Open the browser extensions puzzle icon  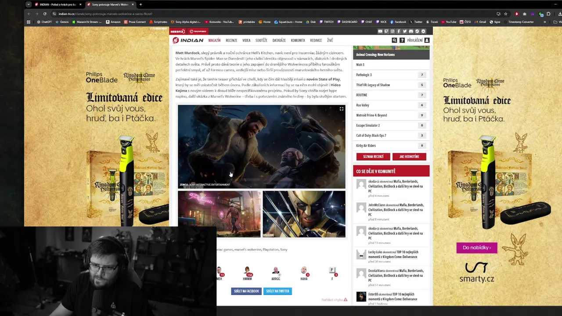[x=548, y=14]
